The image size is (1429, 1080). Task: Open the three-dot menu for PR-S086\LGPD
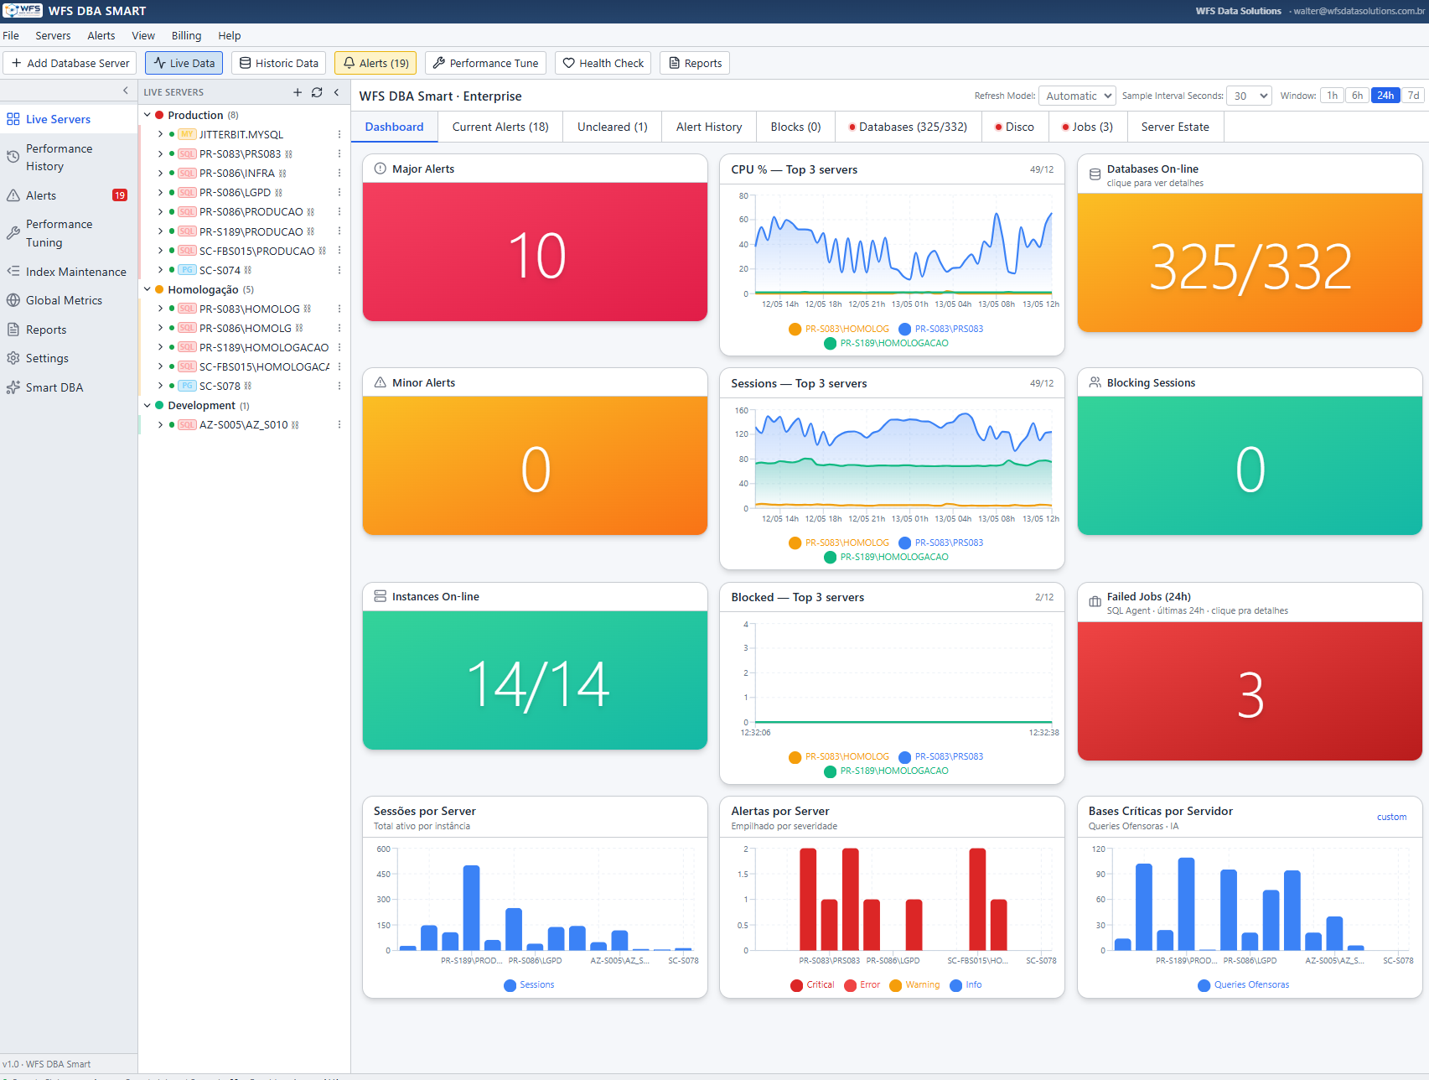point(339,193)
